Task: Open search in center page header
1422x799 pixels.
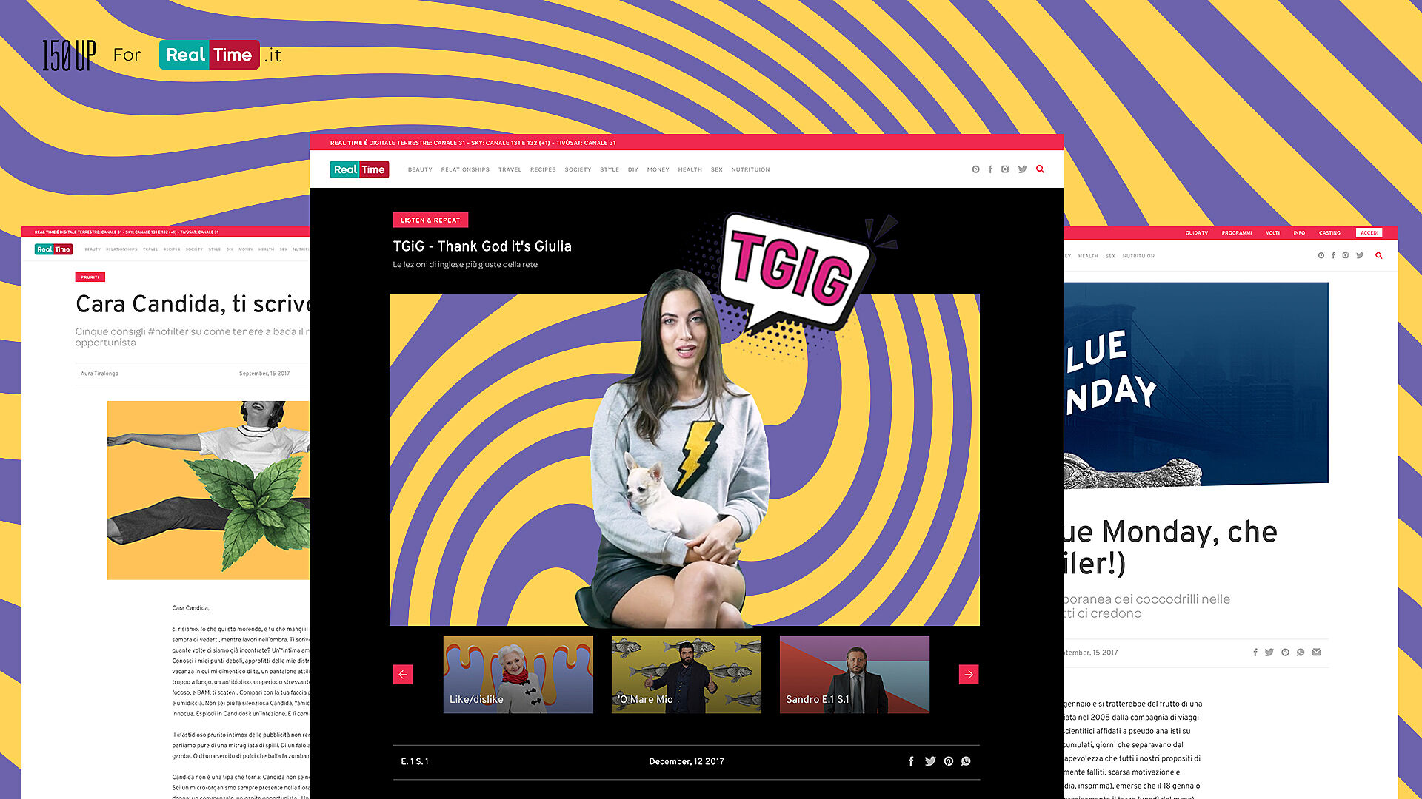Action: (1040, 169)
